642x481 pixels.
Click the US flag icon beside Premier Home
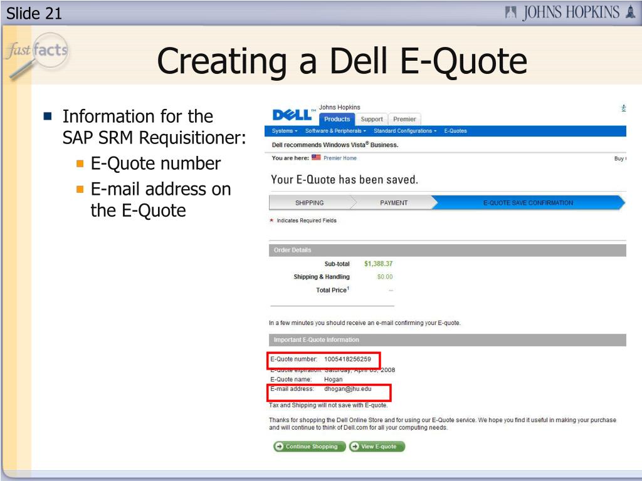pos(316,157)
